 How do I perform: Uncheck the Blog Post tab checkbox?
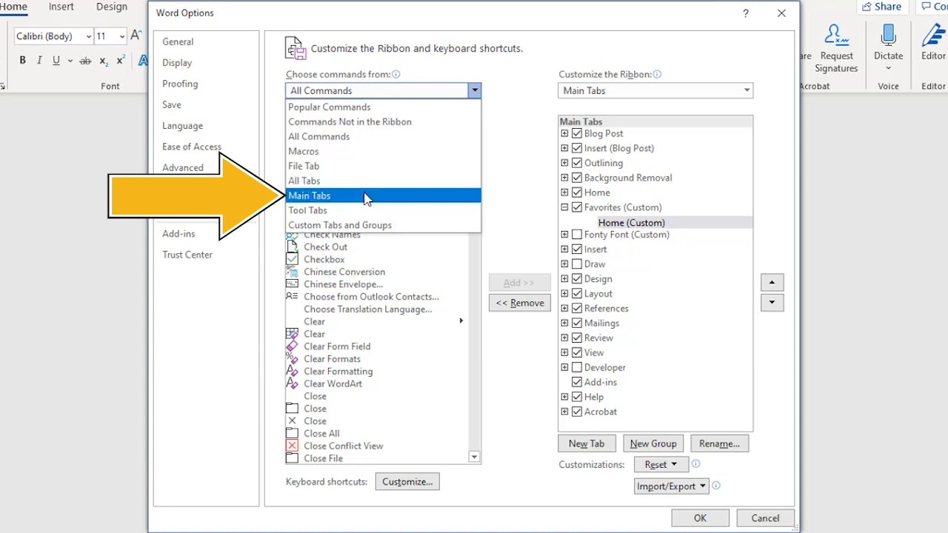(577, 133)
